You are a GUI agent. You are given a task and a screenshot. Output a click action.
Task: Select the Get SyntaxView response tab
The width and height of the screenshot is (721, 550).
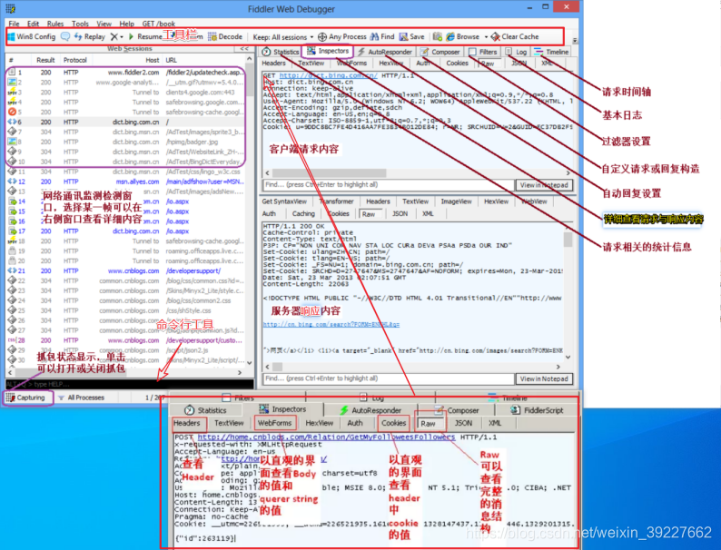coord(284,201)
